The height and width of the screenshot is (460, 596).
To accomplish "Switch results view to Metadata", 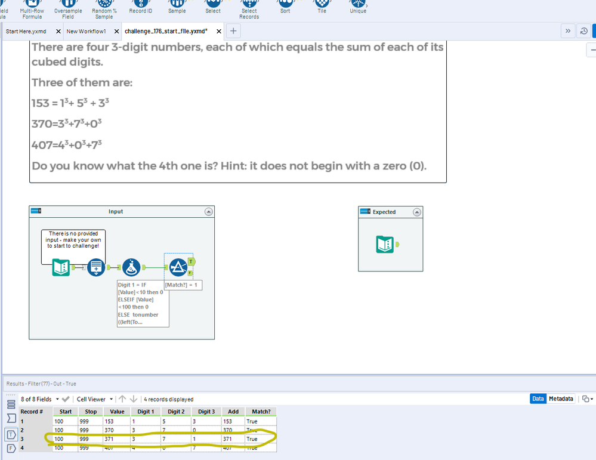I will 561,399.
